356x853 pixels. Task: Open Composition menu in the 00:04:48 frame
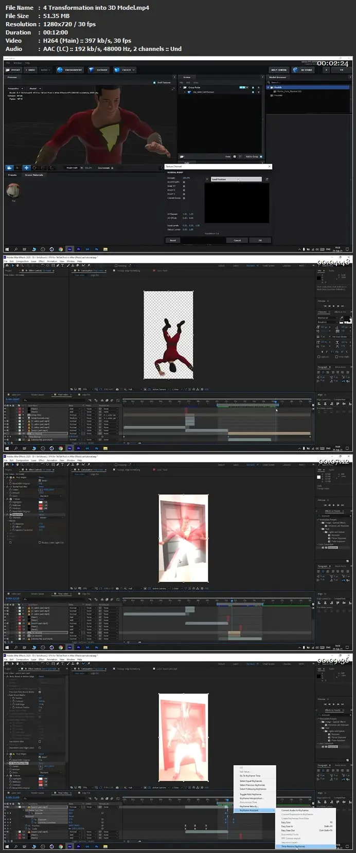(x=23, y=261)
